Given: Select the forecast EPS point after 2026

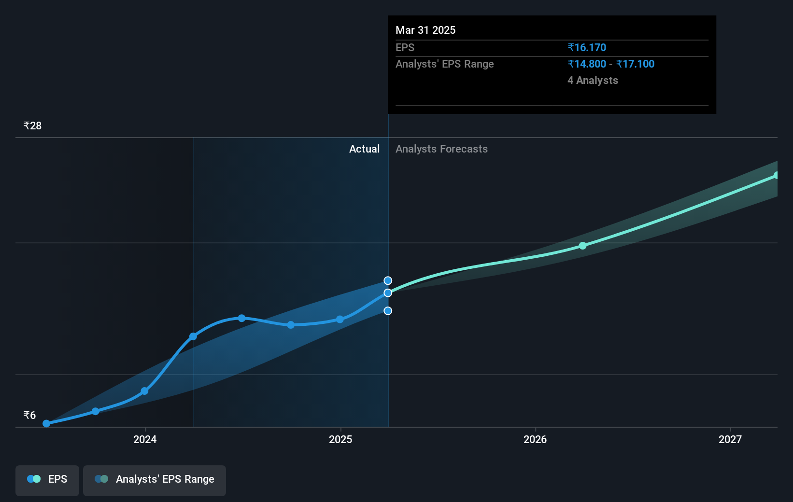Looking at the screenshot, I should click(583, 246).
